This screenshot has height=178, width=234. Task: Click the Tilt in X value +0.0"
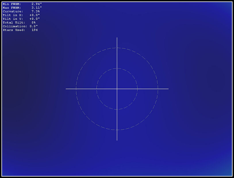(34, 15)
